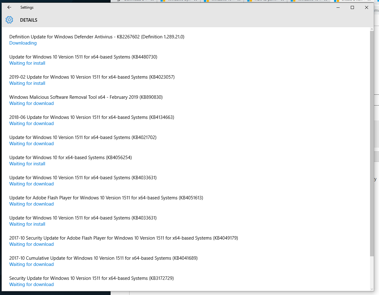The image size is (379, 295).
Task: Select Adobe Flash Player update KB4051613
Action: (106, 198)
